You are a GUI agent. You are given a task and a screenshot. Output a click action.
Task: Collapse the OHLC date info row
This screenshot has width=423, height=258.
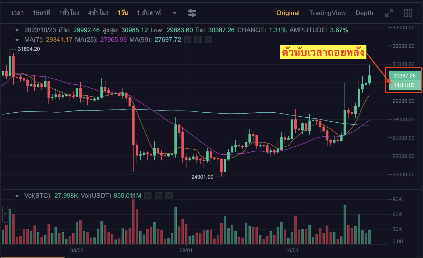17,30
